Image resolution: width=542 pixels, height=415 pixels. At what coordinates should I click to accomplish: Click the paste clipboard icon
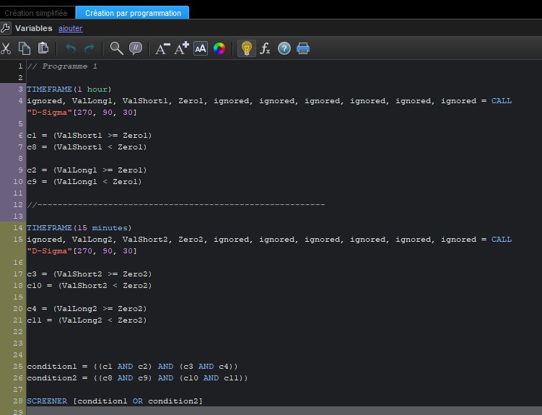43,48
